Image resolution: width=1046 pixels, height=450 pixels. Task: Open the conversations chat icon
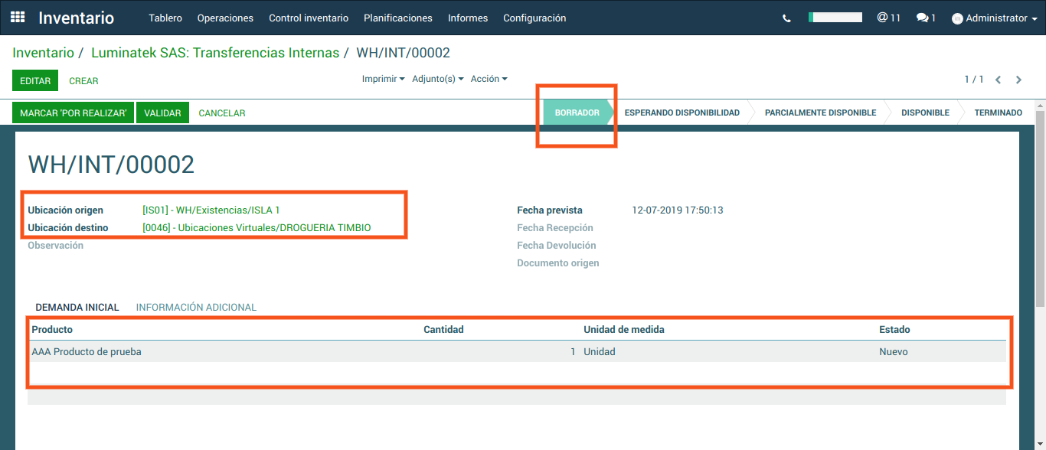926,18
